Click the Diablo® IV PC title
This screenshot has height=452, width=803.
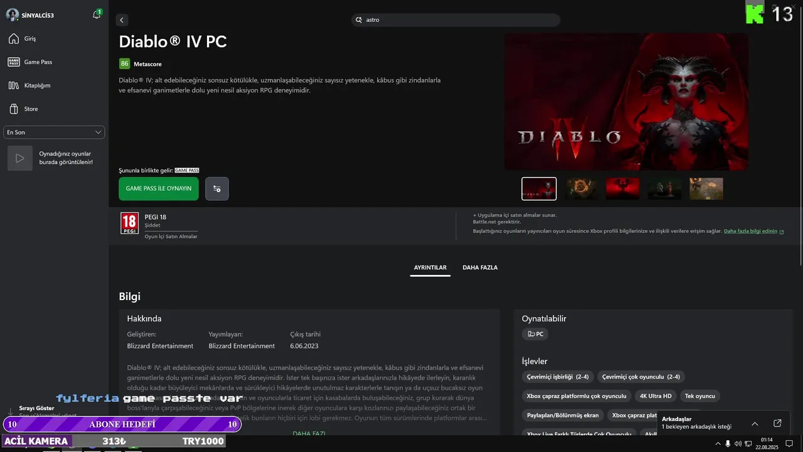coord(173,41)
